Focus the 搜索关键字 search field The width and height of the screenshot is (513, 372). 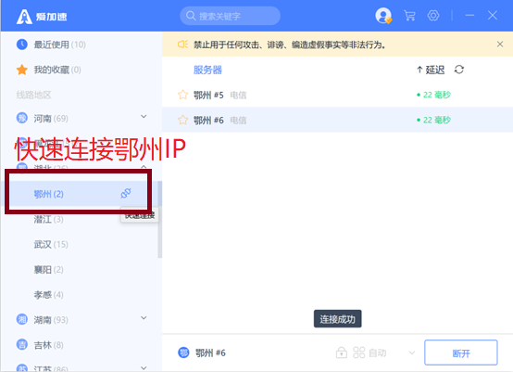click(x=230, y=16)
